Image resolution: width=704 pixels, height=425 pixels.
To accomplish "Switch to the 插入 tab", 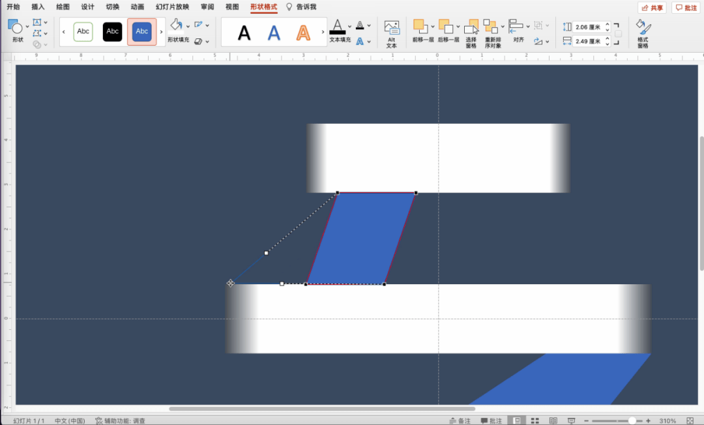I will tap(38, 7).
